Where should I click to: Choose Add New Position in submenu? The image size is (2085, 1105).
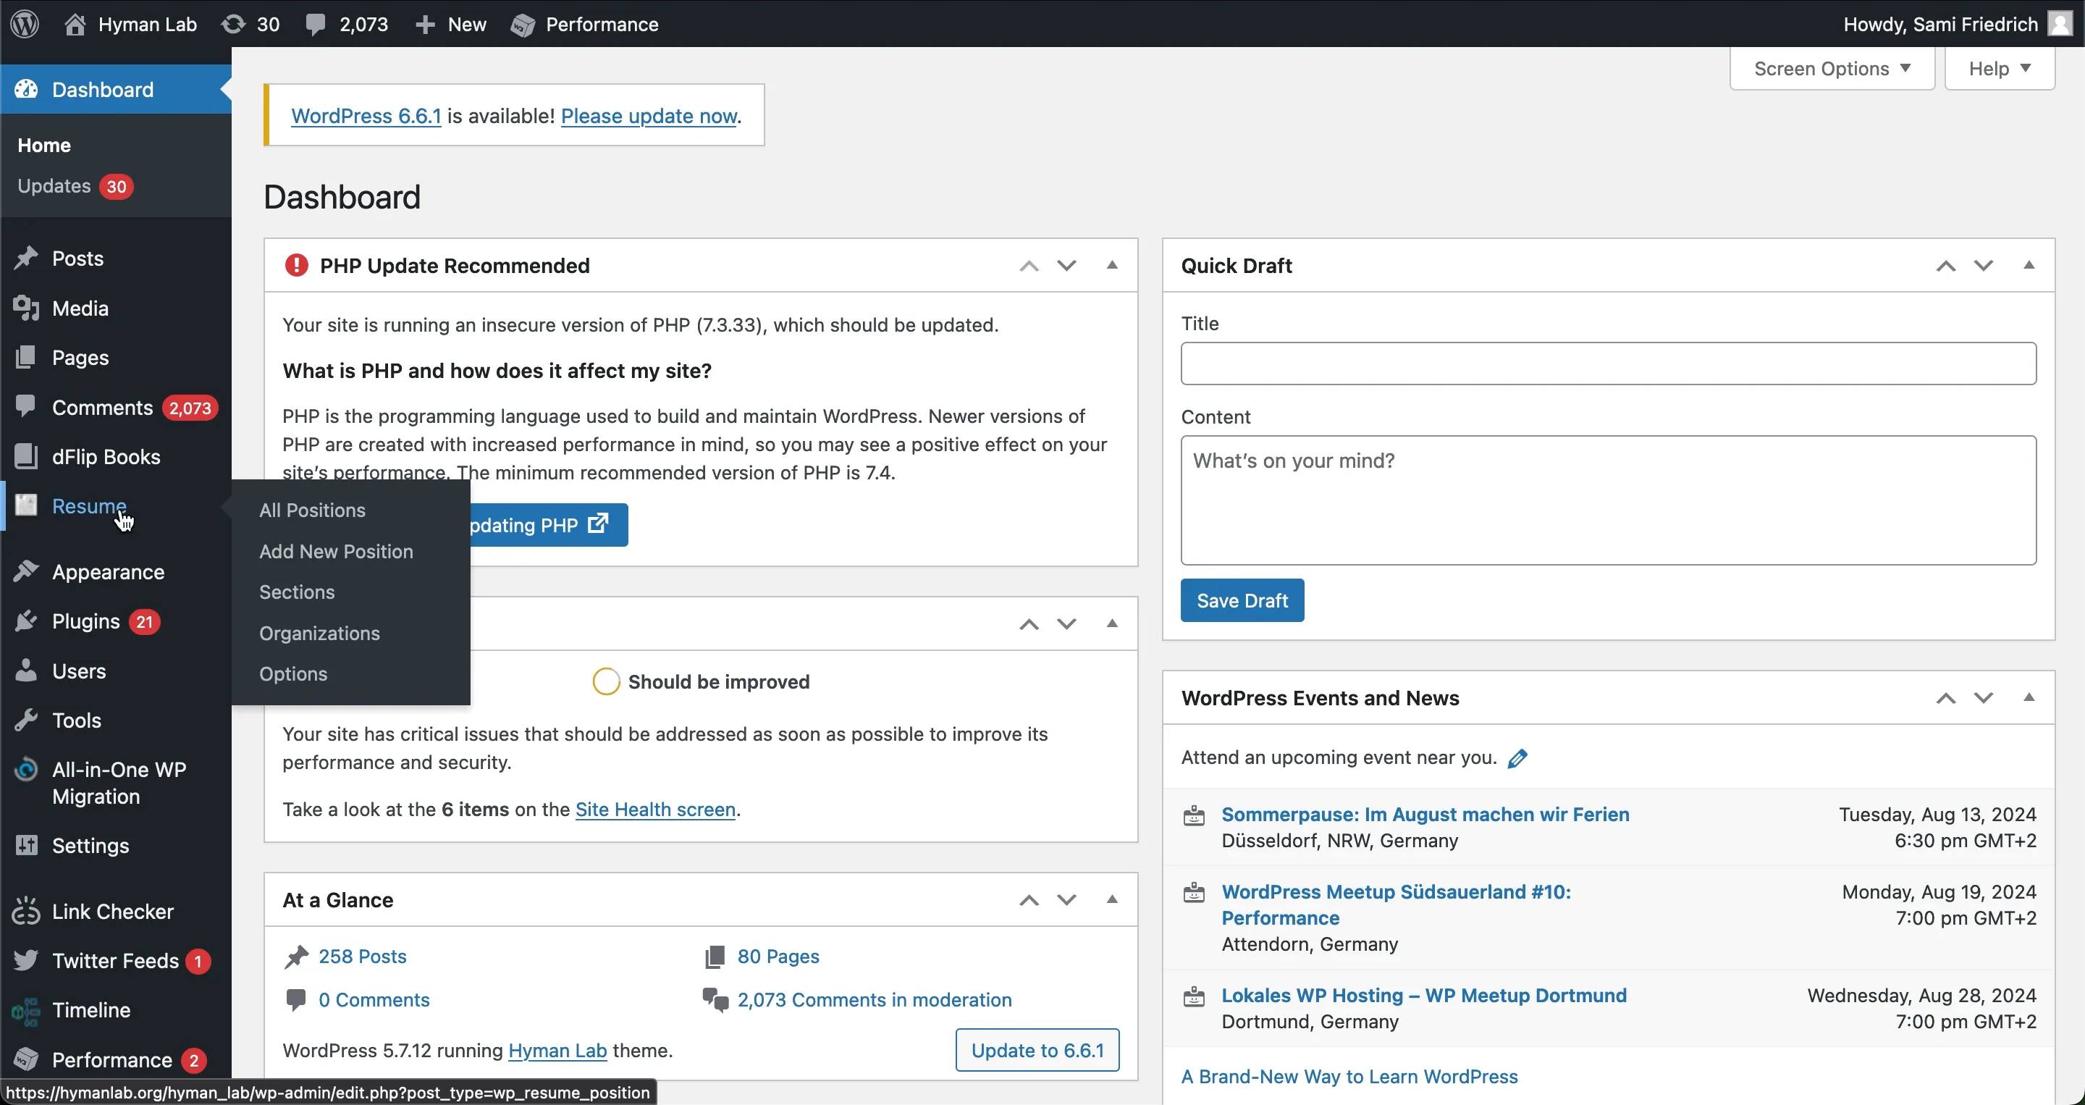click(336, 551)
